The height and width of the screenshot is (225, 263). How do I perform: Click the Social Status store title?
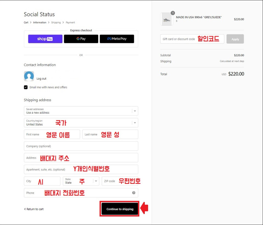pyautogui.click(x=39, y=14)
